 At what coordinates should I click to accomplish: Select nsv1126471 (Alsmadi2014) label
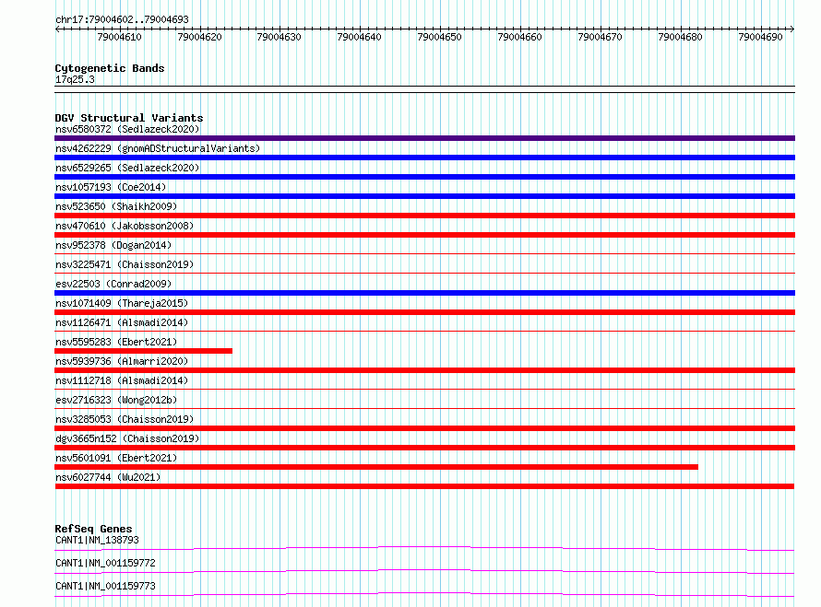click(122, 322)
